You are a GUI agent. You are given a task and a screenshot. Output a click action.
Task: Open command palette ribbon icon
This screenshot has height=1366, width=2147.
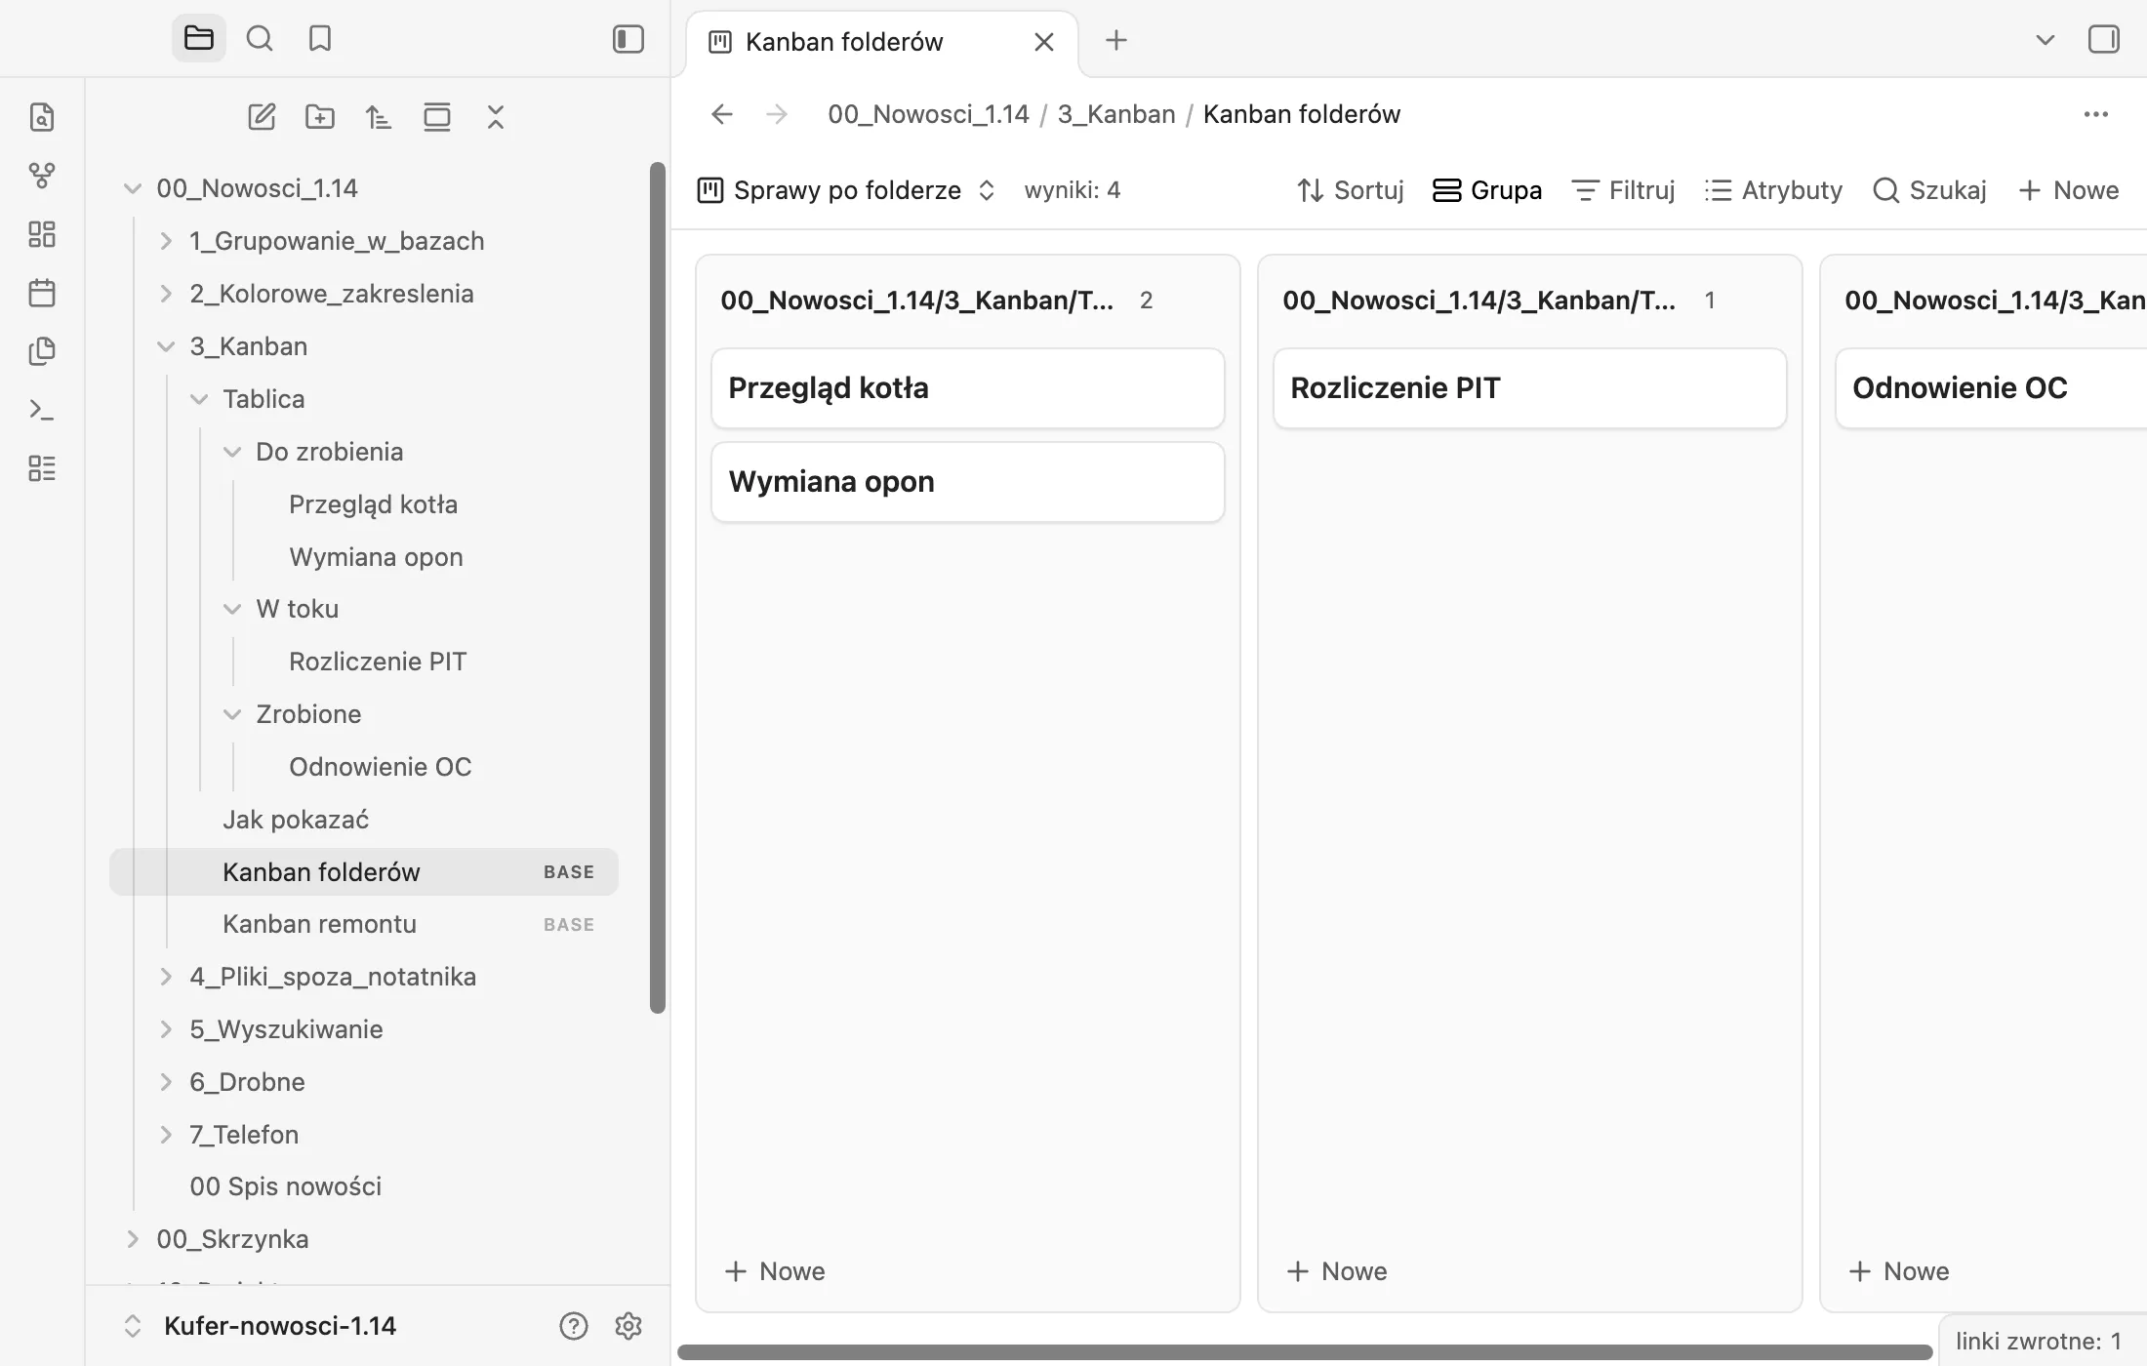point(42,410)
